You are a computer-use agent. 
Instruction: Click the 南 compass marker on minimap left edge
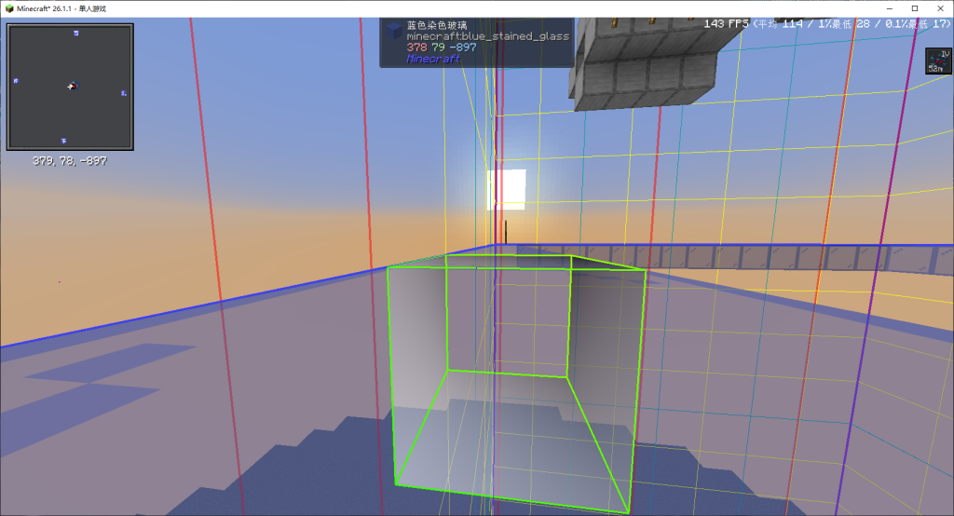click(16, 80)
